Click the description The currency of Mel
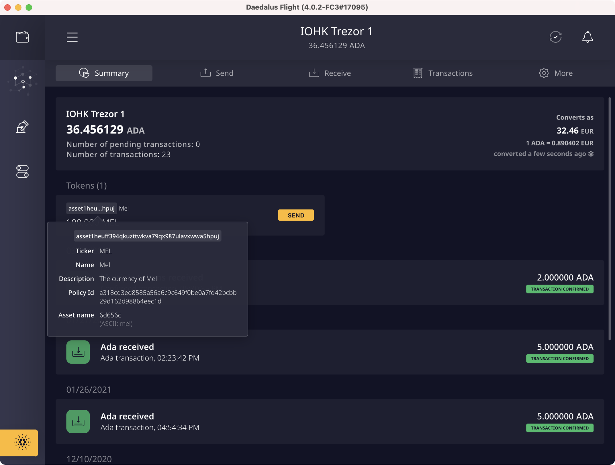Viewport: 615px width, 465px height. (x=128, y=279)
